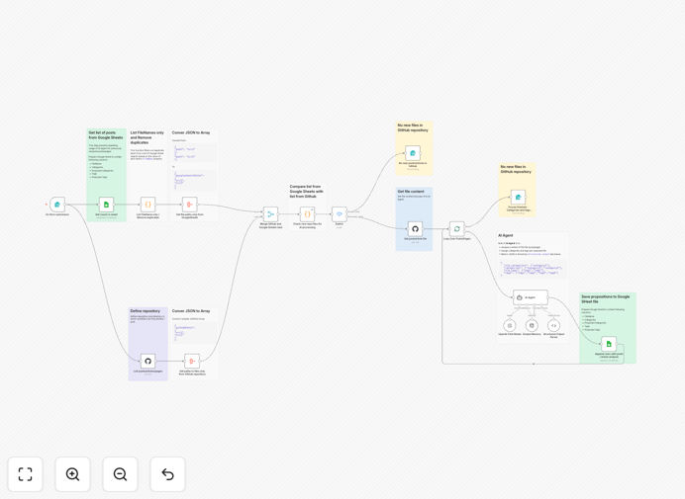Click the JSON code sample in the AI Agent note
This screenshot has height=499, width=685.
coord(533,268)
